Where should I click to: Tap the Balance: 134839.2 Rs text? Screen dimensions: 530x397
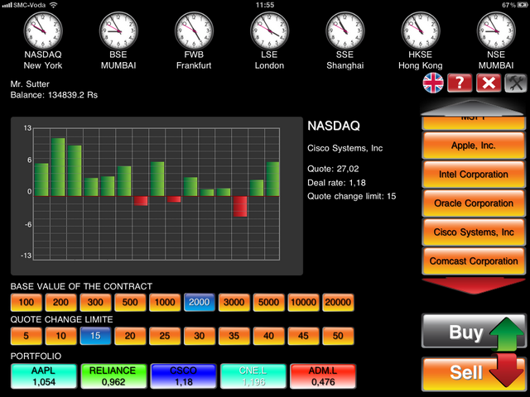point(54,95)
